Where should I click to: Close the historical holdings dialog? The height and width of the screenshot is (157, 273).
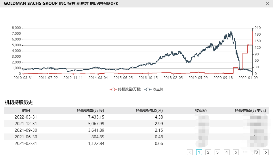click(267, 3)
